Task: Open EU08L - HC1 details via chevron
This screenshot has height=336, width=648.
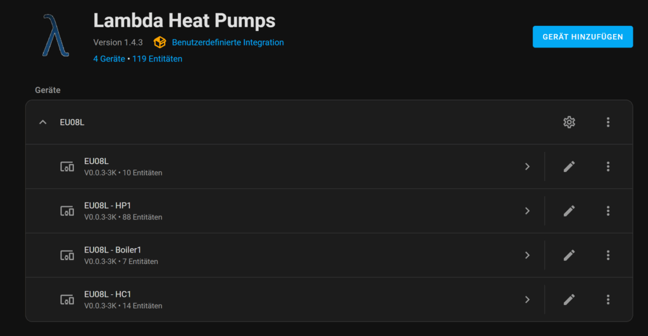Action: 527,299
